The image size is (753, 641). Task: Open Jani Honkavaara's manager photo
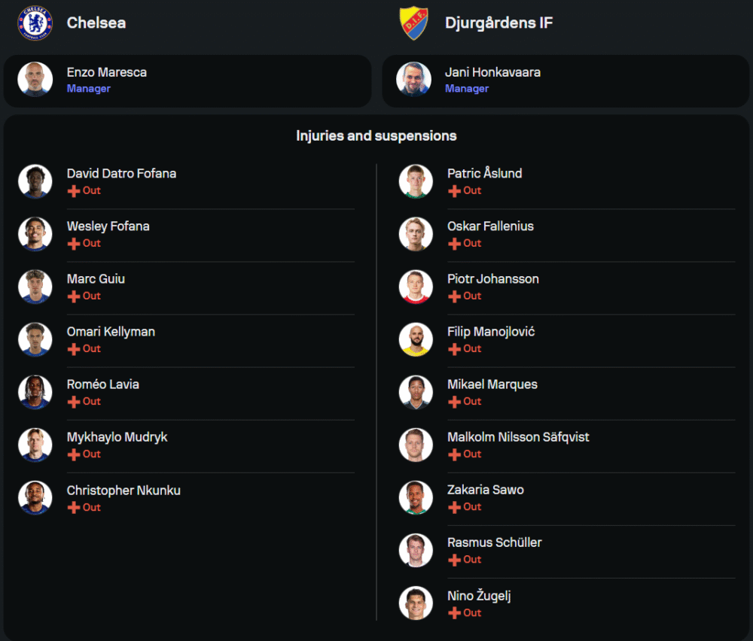pos(414,80)
